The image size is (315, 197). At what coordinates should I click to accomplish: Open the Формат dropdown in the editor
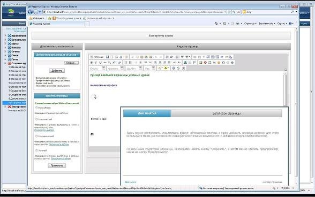[116, 69]
